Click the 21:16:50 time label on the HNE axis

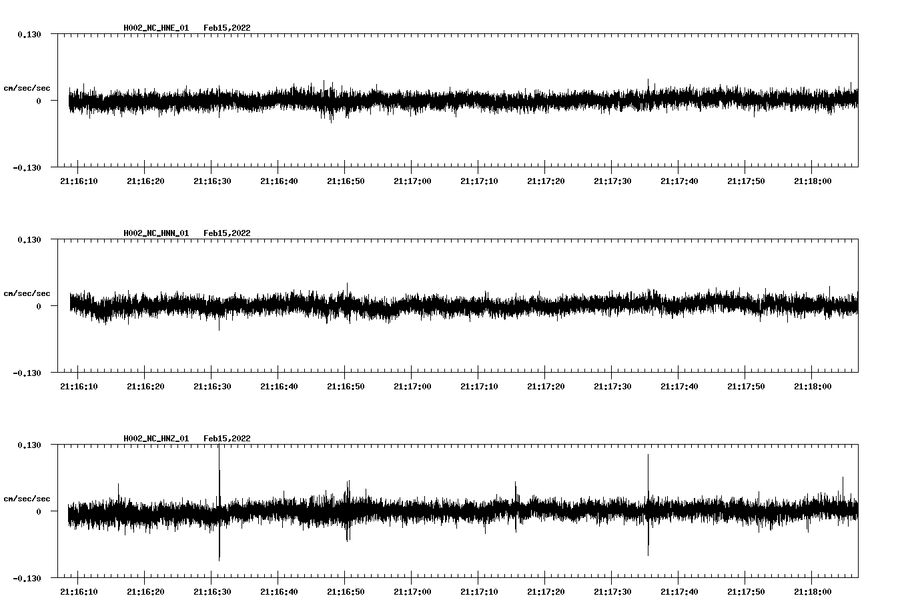click(346, 181)
